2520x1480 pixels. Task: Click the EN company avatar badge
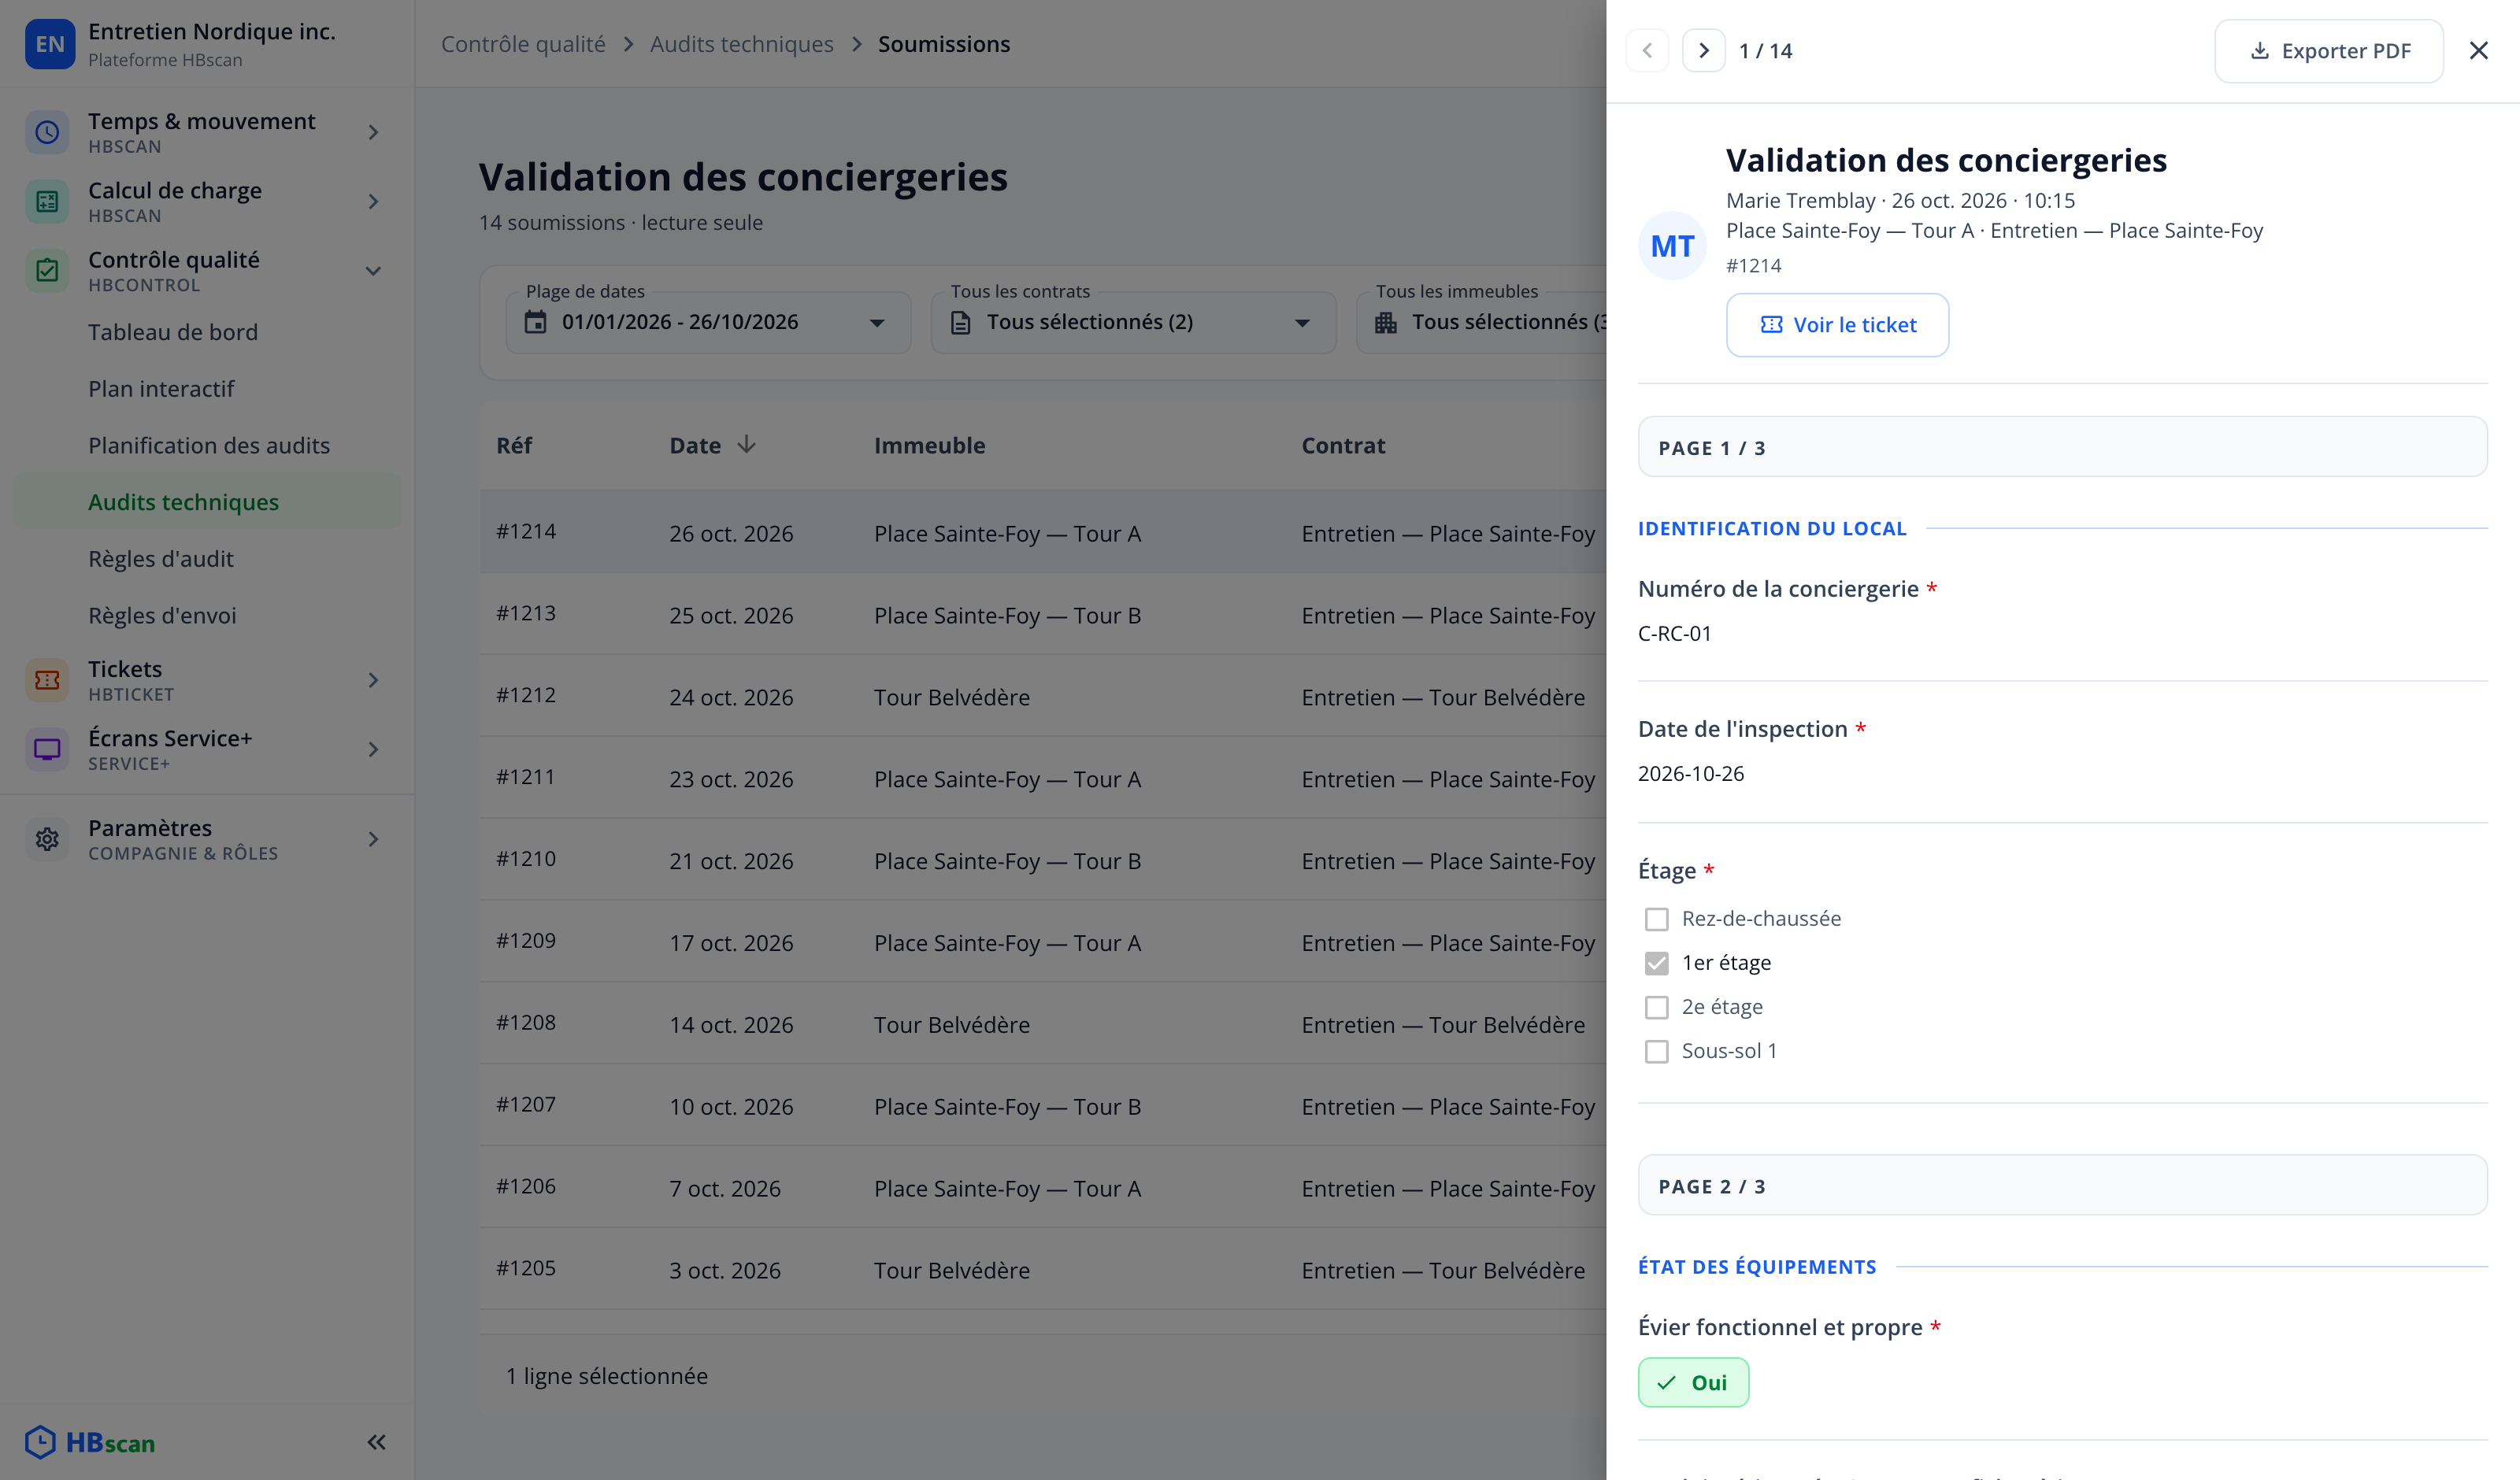50,44
